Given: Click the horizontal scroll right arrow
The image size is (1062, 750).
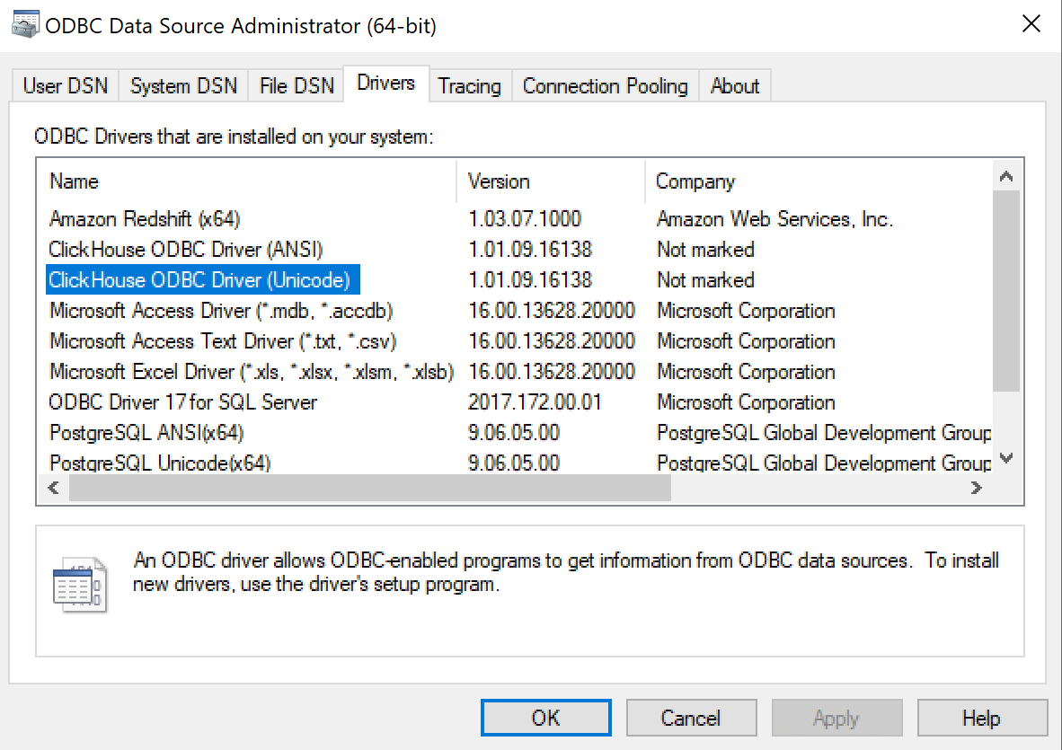Looking at the screenshot, I should pos(976,488).
